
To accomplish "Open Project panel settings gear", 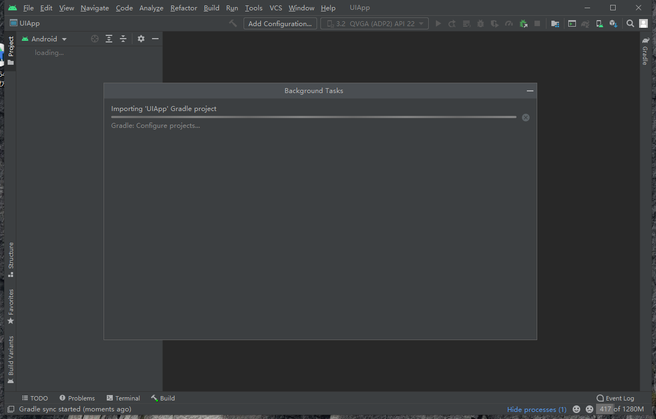I will coord(141,39).
